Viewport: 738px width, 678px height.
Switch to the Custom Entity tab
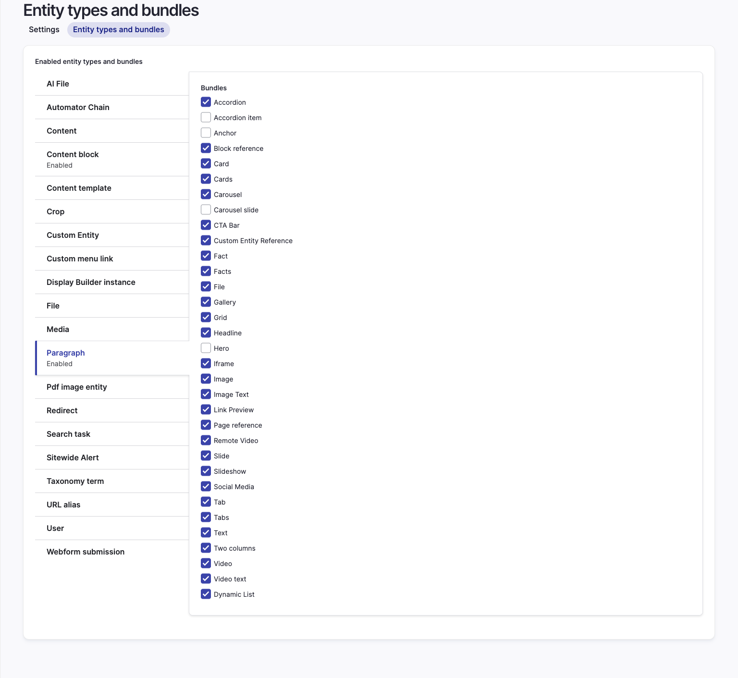point(112,235)
